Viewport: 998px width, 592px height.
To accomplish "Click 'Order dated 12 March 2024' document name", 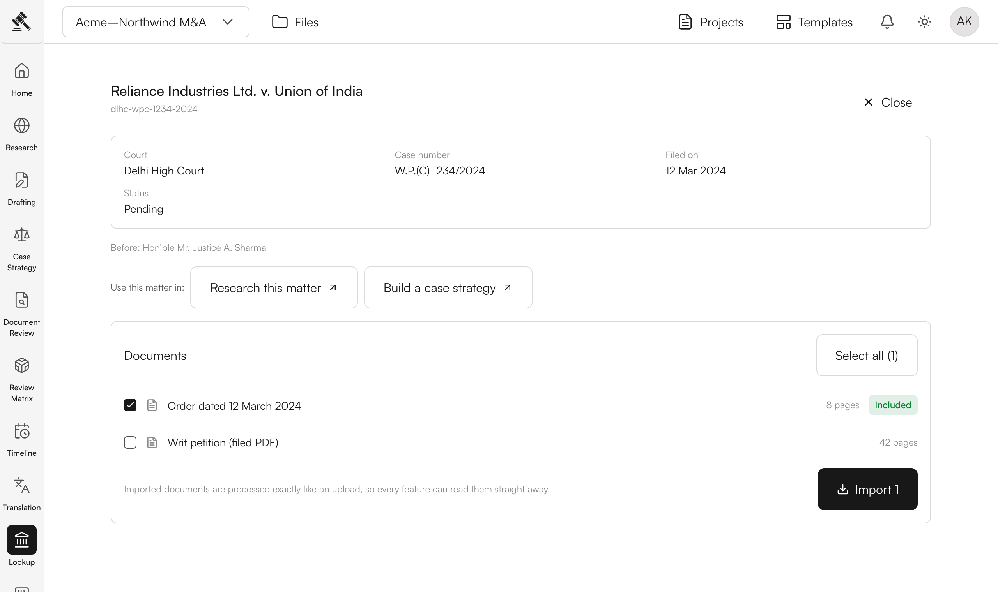I will click(x=234, y=406).
